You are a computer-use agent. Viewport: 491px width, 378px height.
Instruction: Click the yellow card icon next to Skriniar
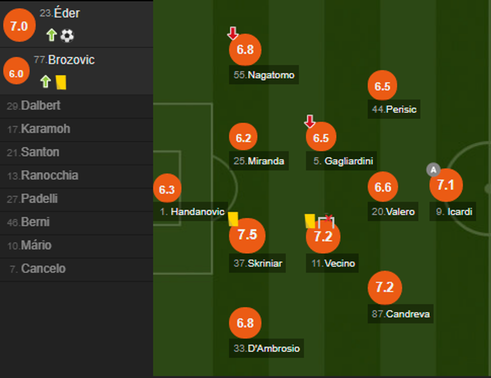click(233, 219)
